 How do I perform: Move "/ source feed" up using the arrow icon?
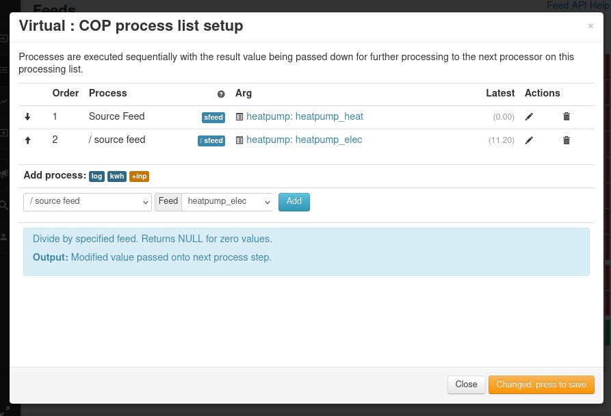coord(27,140)
